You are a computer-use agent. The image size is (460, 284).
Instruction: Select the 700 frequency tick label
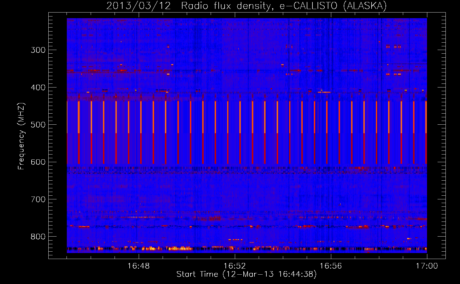[x=38, y=199]
